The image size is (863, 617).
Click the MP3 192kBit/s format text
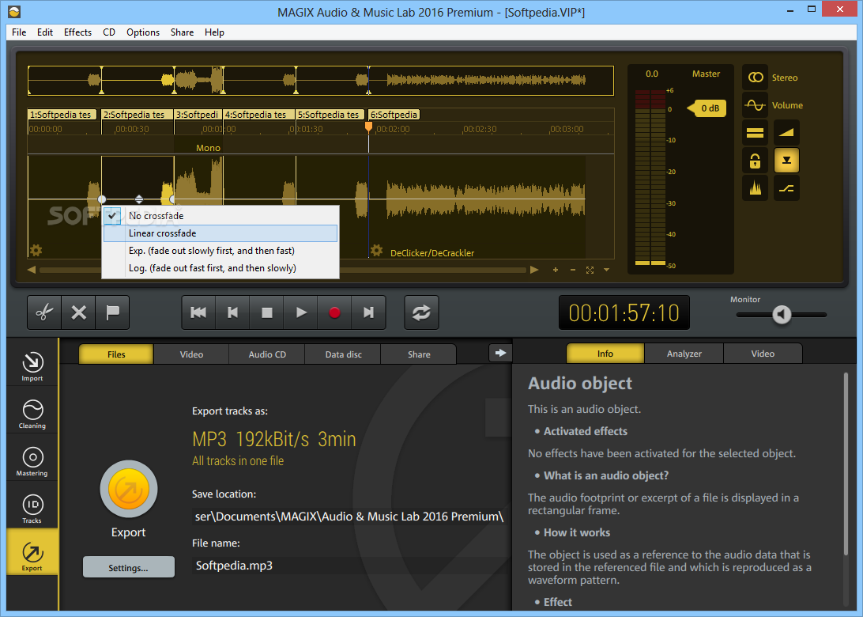[274, 439]
